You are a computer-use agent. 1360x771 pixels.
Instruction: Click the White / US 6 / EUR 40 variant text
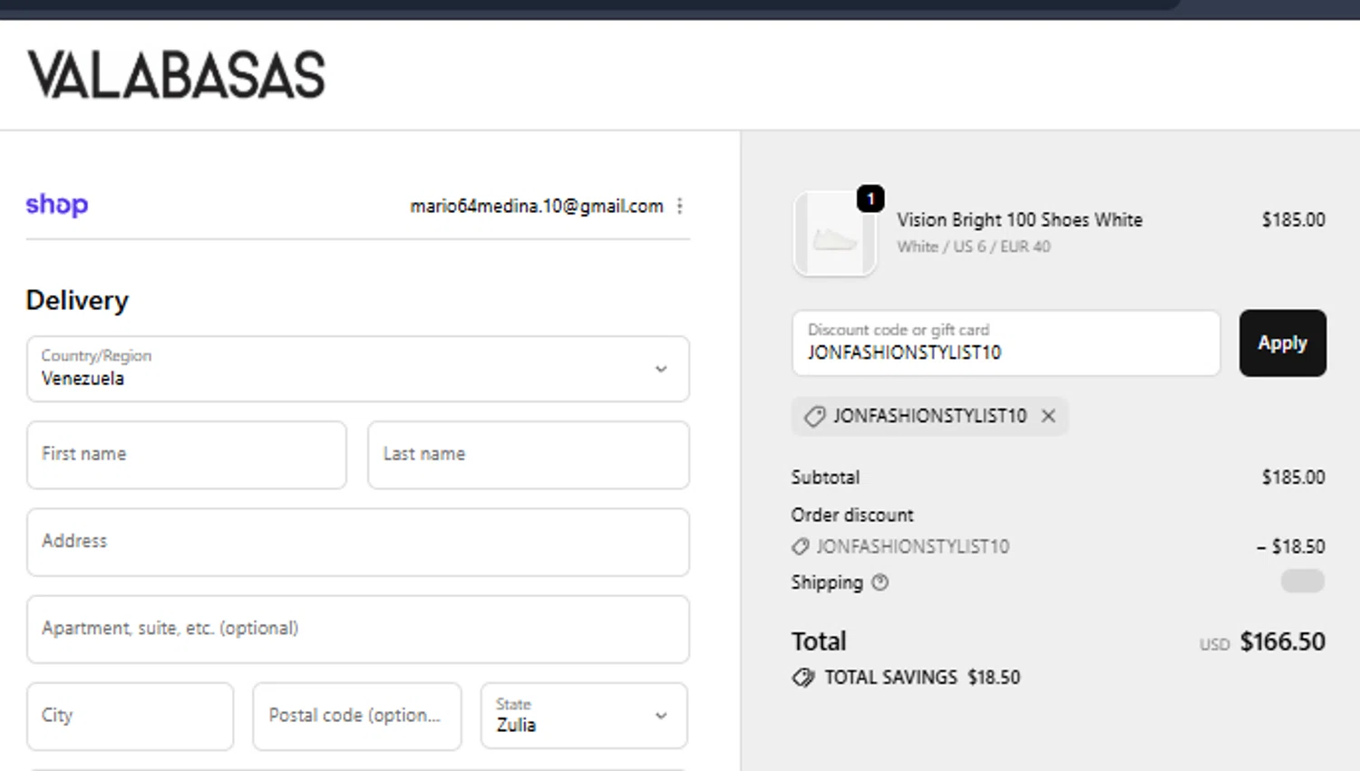974,246
